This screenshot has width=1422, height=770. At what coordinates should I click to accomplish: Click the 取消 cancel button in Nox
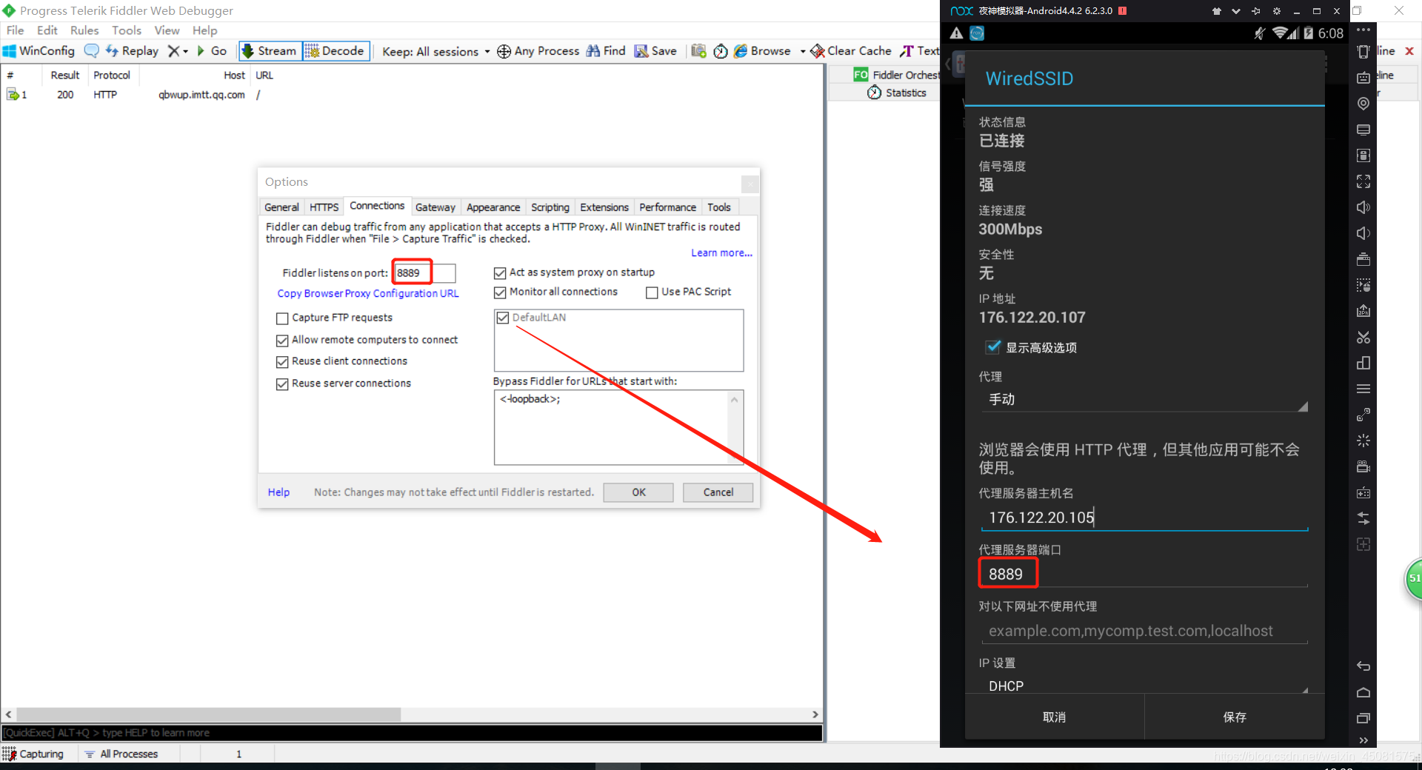pyautogui.click(x=1054, y=717)
